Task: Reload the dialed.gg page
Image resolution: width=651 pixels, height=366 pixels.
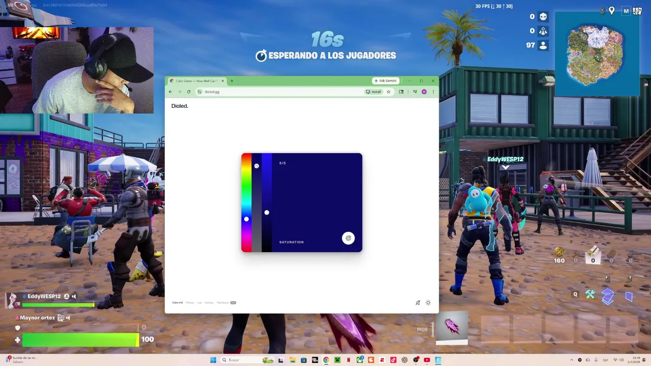Action: click(x=188, y=91)
